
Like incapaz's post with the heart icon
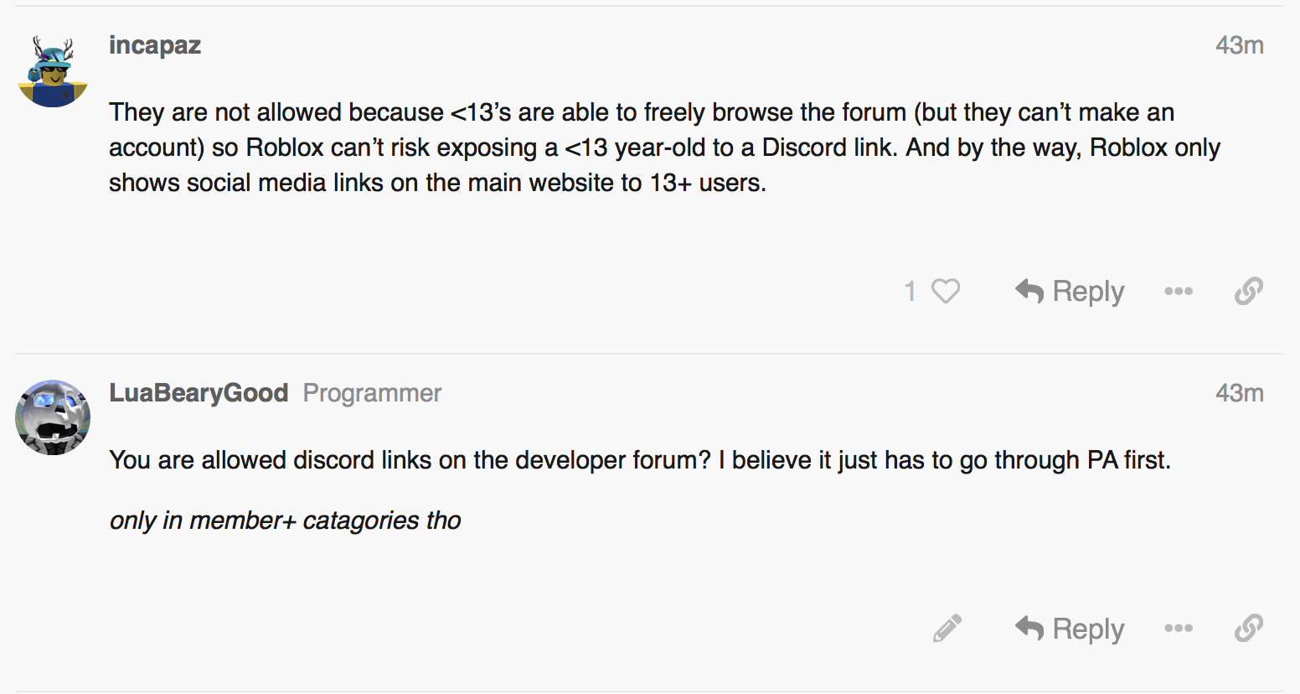[946, 291]
